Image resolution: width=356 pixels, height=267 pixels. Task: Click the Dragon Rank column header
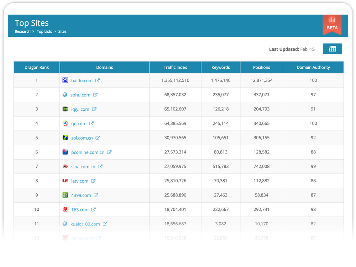tap(37, 67)
